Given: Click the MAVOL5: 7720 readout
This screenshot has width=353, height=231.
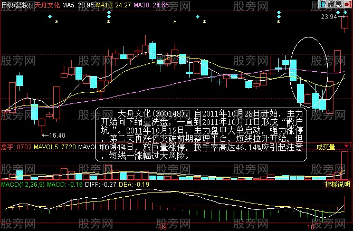Looking at the screenshot, I should click(x=55, y=147).
